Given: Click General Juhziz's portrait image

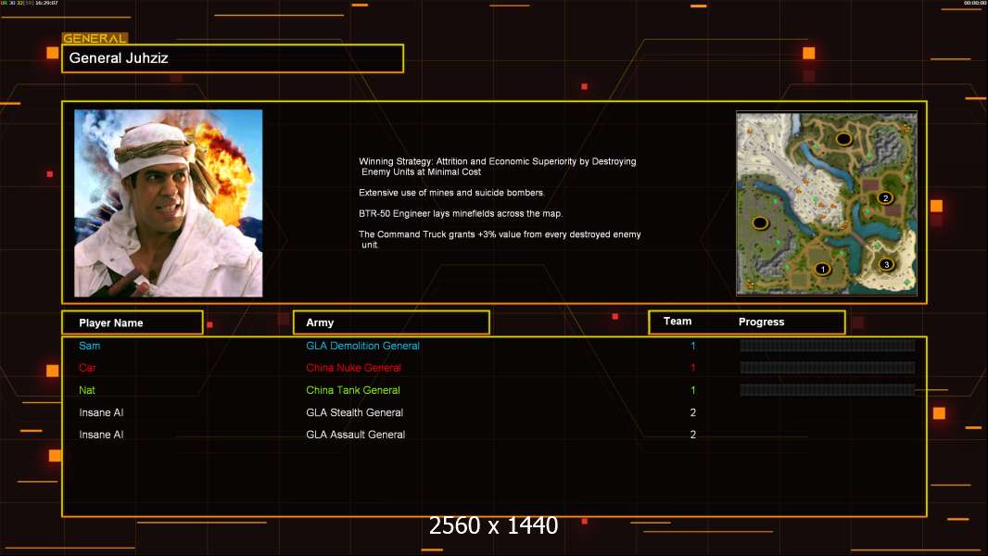Looking at the screenshot, I should point(168,203).
